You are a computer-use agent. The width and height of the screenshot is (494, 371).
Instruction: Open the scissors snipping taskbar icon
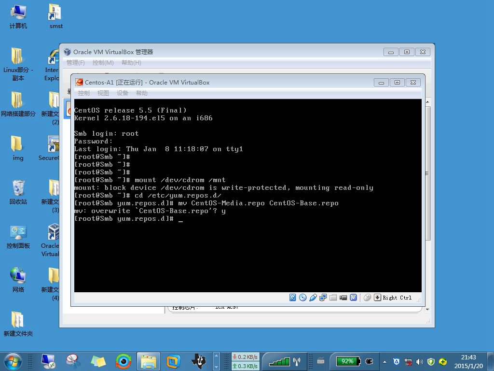73,361
